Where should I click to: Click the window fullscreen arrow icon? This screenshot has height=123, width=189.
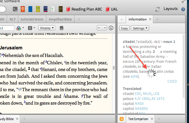tap(183, 1)
